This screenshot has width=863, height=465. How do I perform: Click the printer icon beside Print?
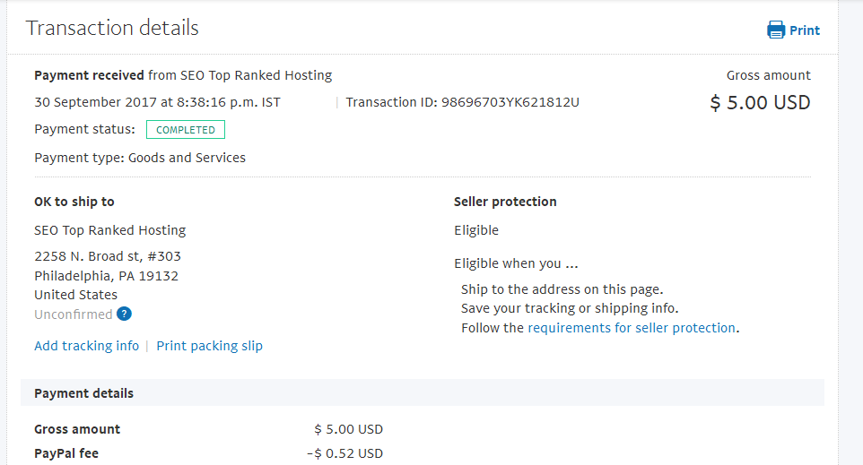coord(775,30)
